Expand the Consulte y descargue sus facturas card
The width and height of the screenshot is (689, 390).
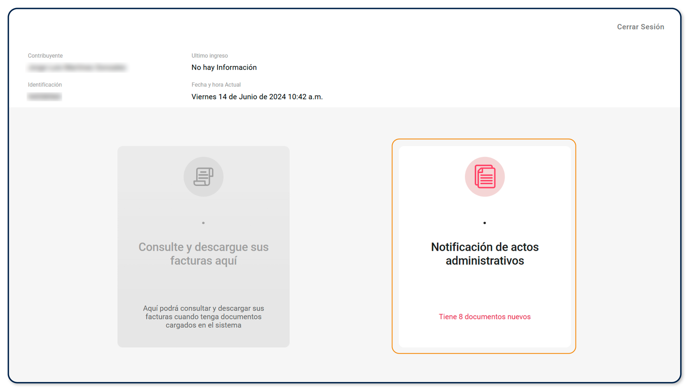tap(203, 253)
